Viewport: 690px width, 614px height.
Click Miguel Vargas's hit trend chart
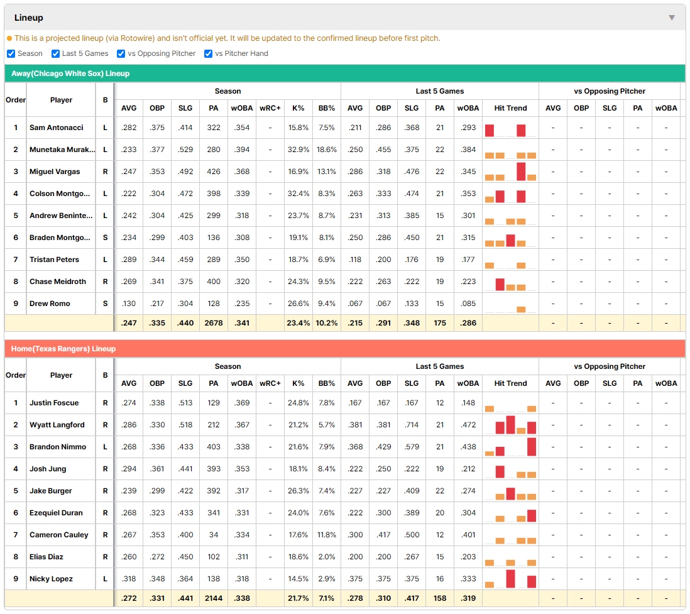pyautogui.click(x=510, y=172)
